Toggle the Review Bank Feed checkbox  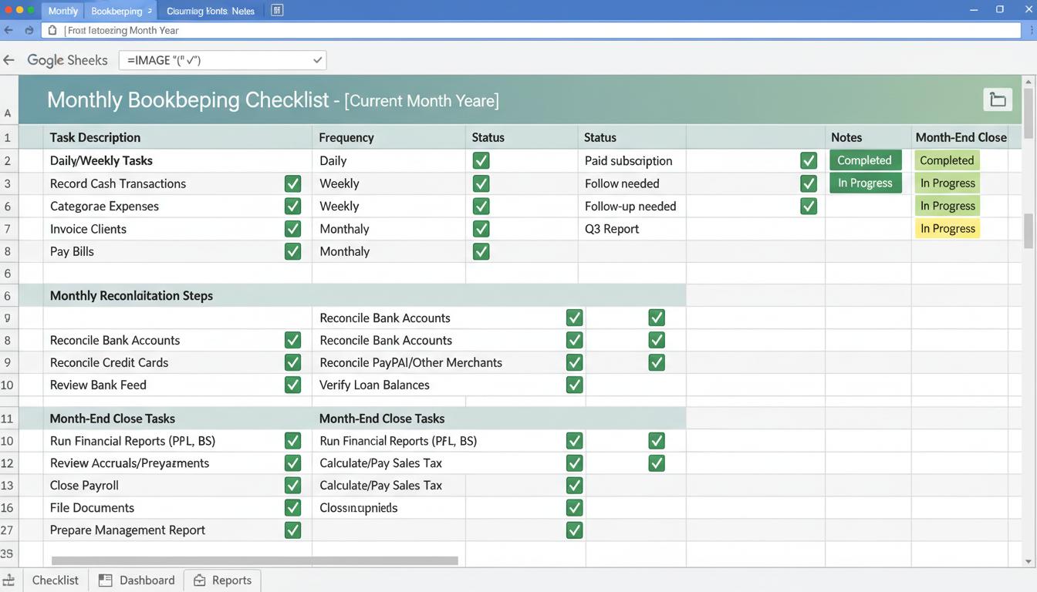292,385
